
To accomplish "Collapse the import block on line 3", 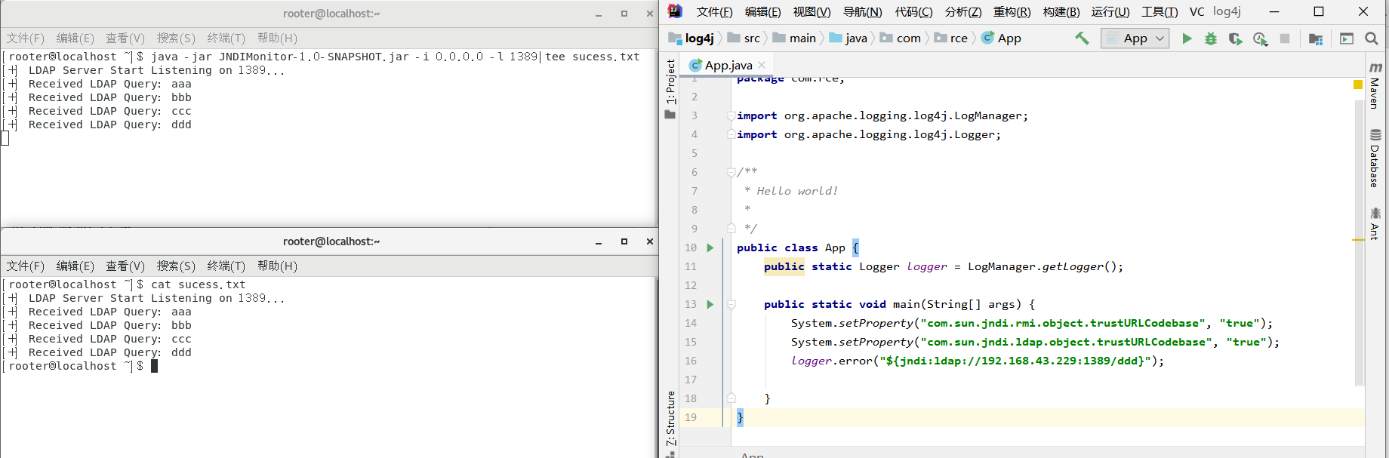I will coord(731,115).
